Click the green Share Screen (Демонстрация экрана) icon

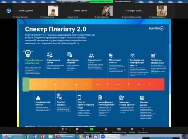point(92,129)
